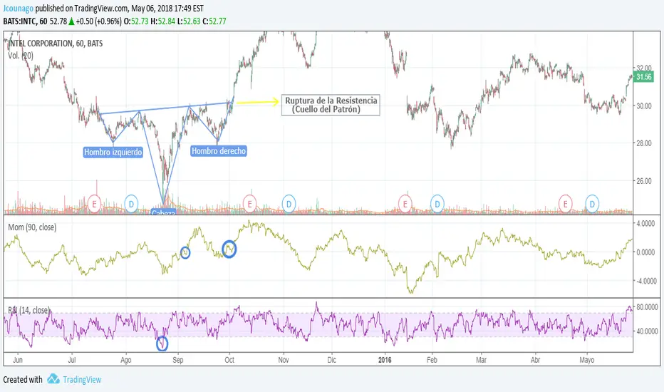Click the Vol. (20) indicator legend
This screenshot has width=664, height=392.
(21, 56)
